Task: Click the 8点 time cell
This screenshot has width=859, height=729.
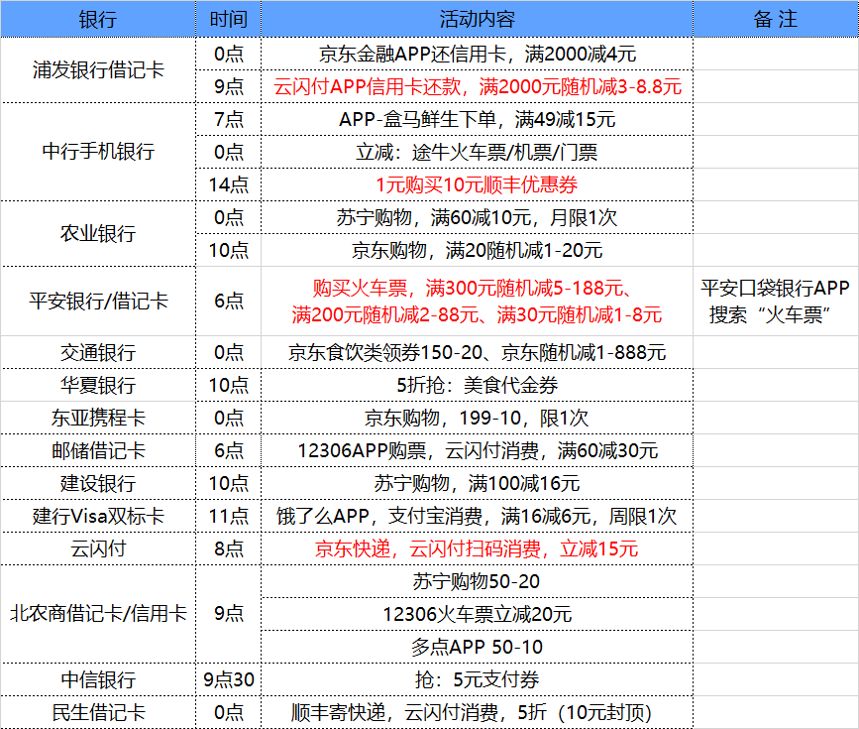Action: [229, 548]
